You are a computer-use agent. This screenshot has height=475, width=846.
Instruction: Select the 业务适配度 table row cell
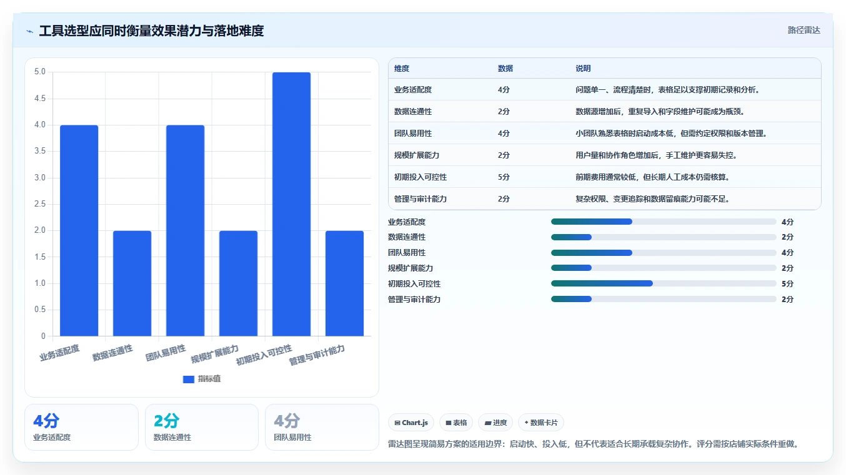[413, 90]
